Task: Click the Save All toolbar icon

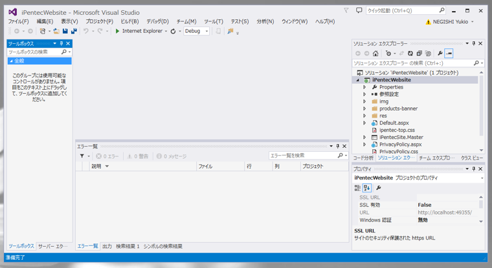Action: click(74, 31)
